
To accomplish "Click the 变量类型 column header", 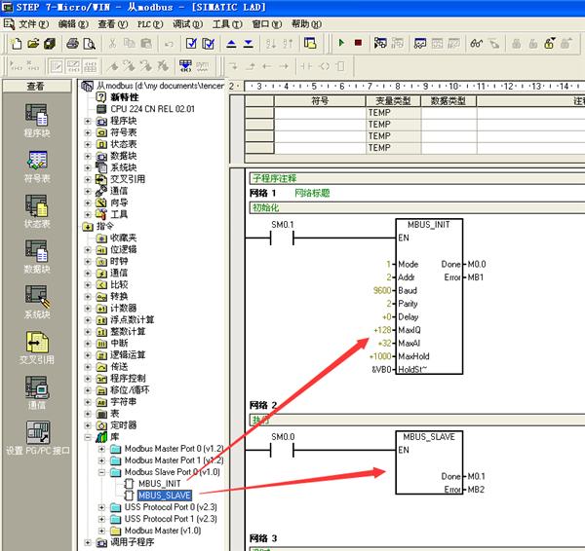I will [x=393, y=101].
